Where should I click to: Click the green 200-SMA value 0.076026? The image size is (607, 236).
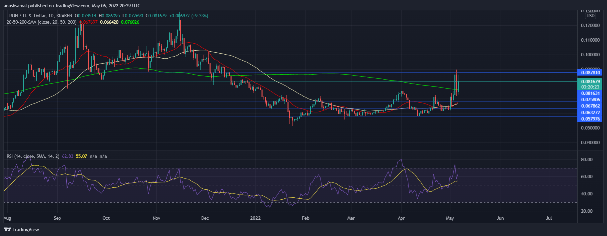130,22
